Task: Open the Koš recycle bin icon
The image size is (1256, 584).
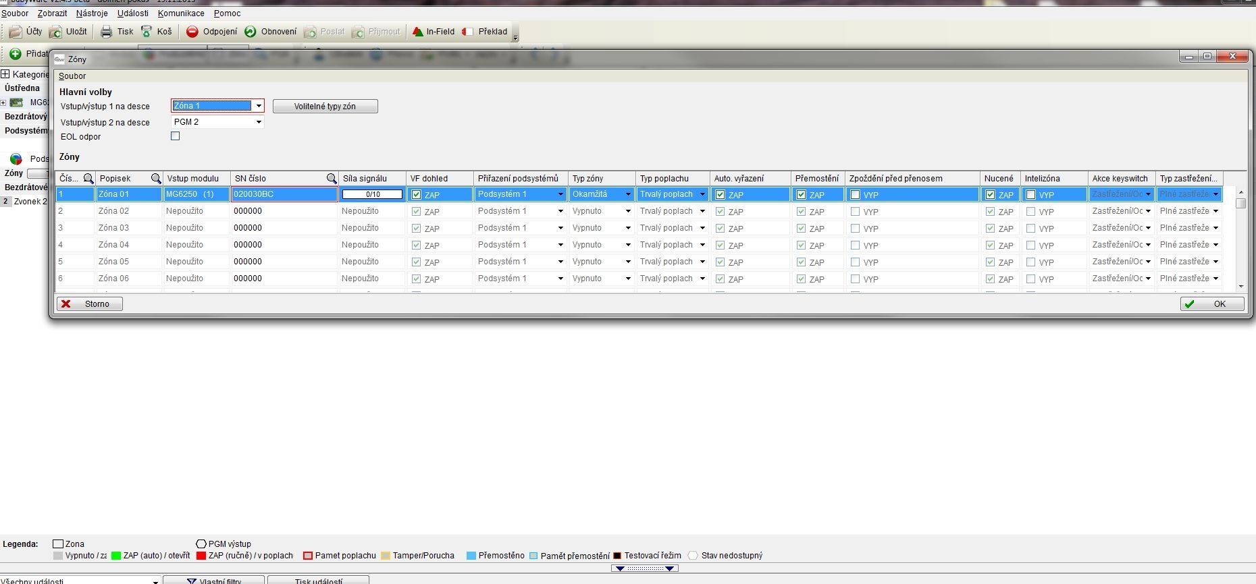Action: click(x=147, y=32)
